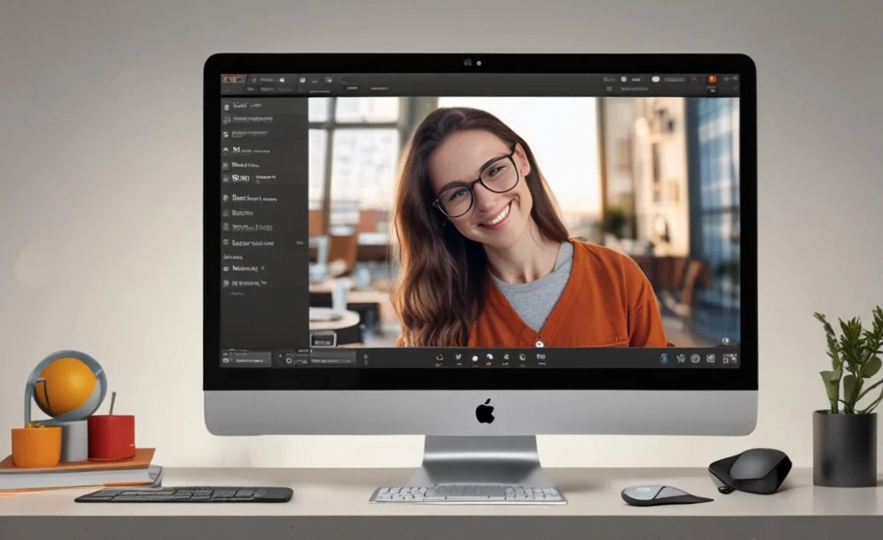Click the red ring icon beside the orange button

(x=694, y=80)
